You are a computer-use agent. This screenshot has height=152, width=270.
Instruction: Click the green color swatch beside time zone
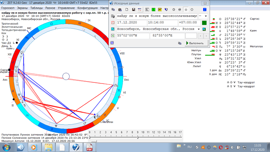click(204, 23)
